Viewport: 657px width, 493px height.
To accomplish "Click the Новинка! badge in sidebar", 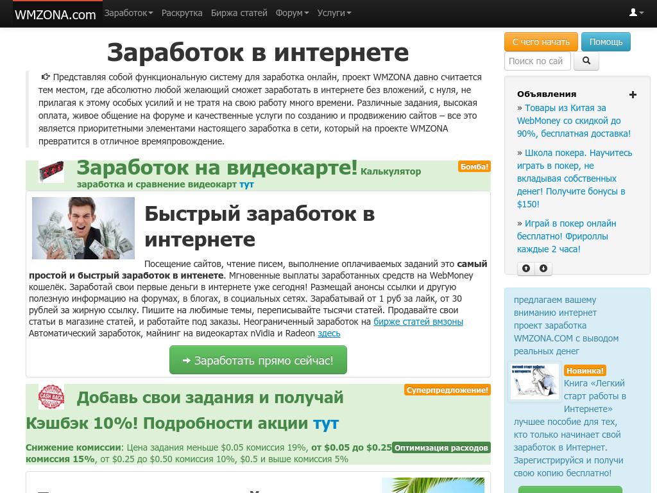I will pos(585,370).
